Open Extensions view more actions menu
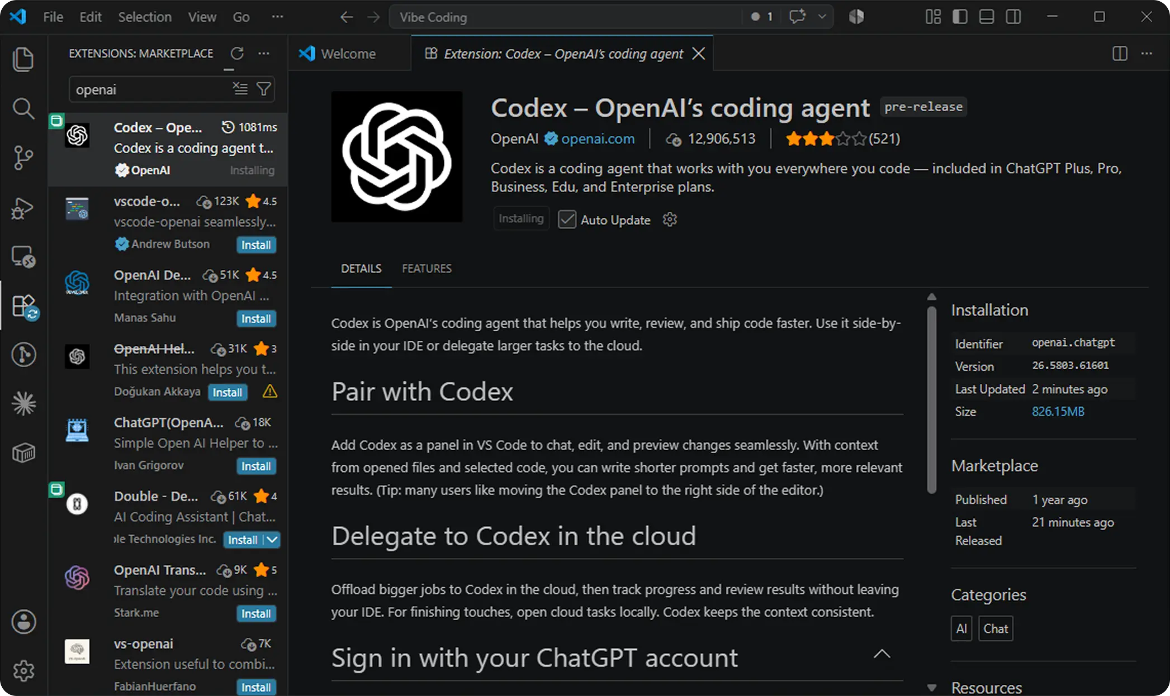 (264, 54)
